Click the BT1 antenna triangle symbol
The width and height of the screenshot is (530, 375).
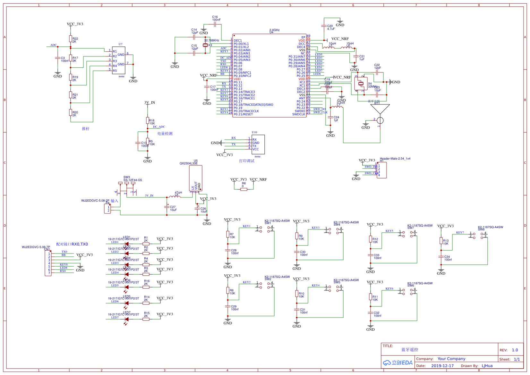[x=380, y=109]
